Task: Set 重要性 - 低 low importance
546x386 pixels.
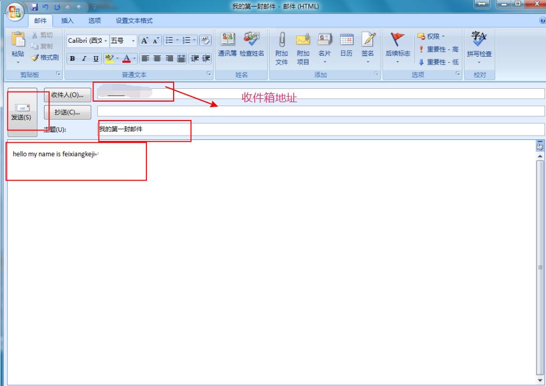Action: tap(439, 62)
